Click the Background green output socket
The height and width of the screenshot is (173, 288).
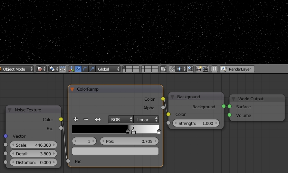tap(224, 106)
